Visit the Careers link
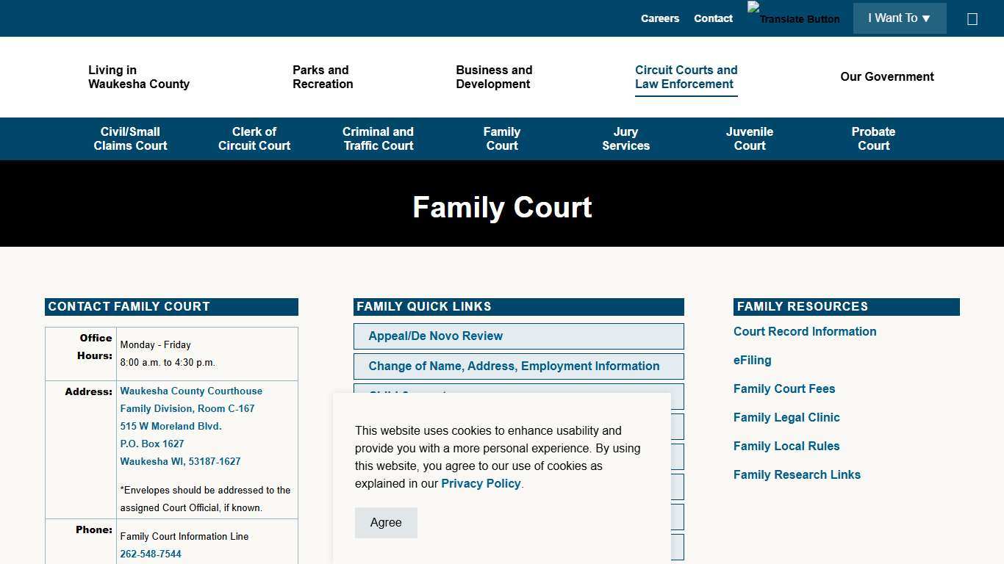Viewport: 1004px width, 564px height. [x=659, y=18]
